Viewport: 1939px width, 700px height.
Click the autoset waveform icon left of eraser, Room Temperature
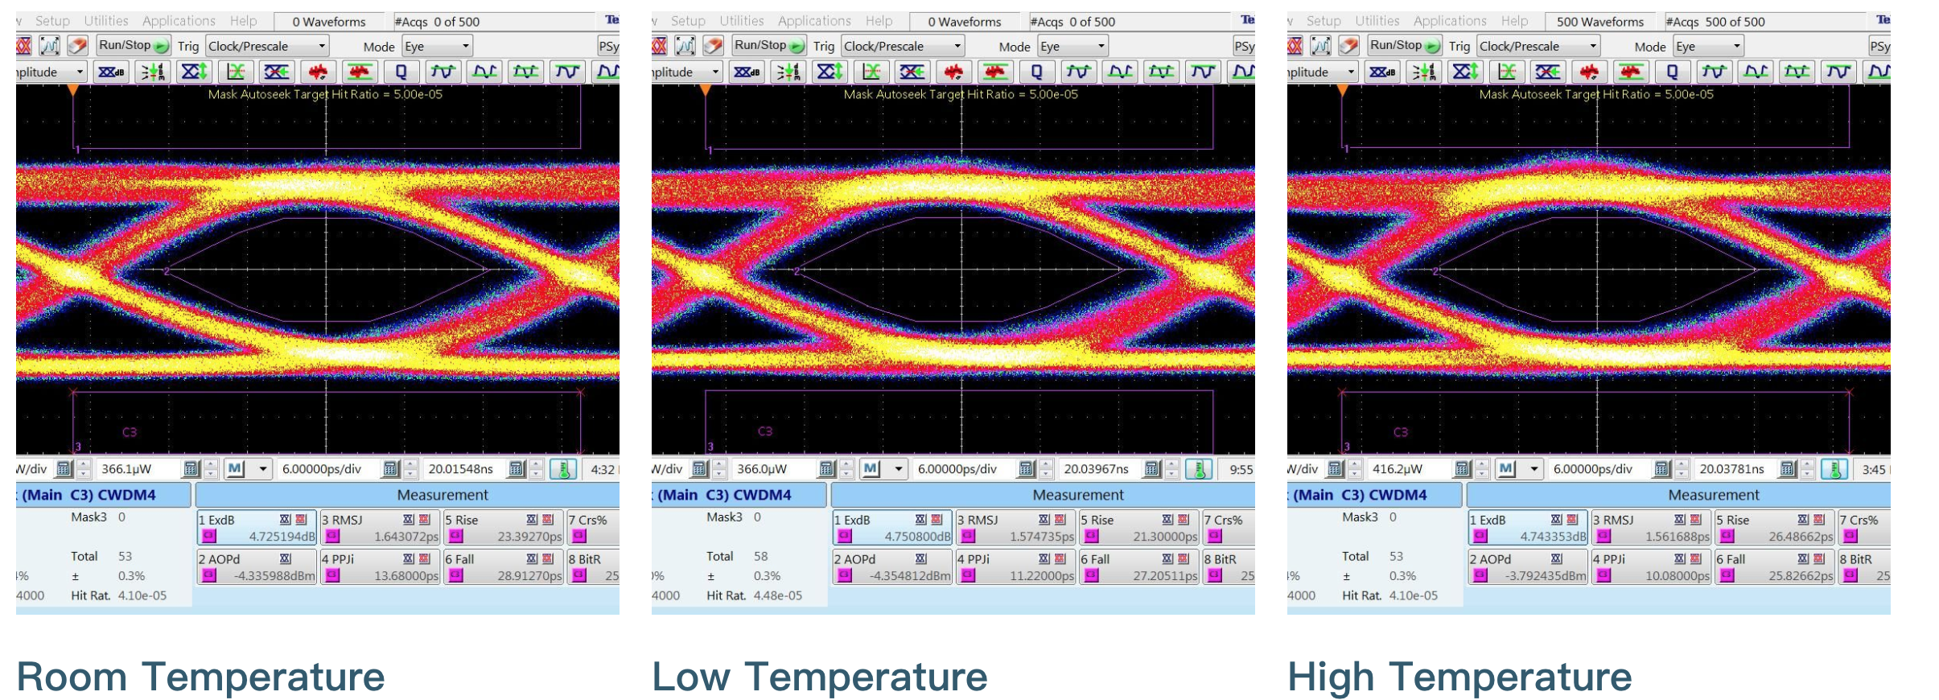tap(50, 46)
